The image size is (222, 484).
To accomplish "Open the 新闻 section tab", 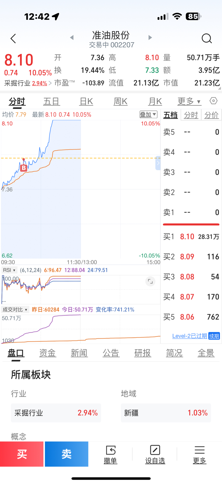I will pyautogui.click(x=79, y=353).
